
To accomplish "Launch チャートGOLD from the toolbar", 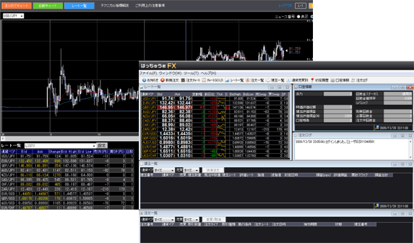I will [212, 80].
